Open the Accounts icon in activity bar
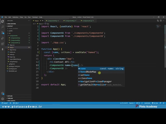 (3, 93)
